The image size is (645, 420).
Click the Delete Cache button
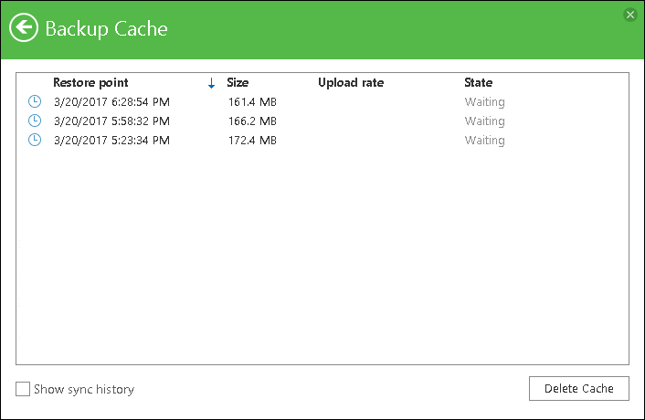pos(579,388)
